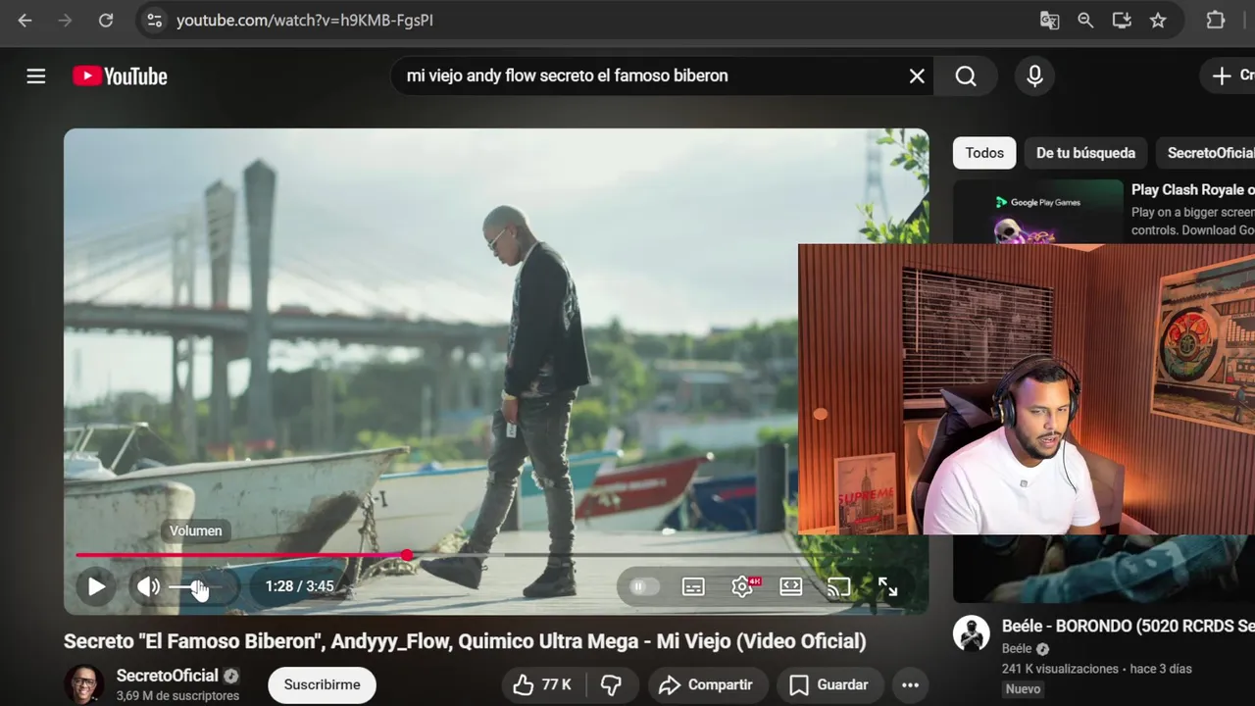Go back to previous page in browser
The height and width of the screenshot is (706, 1255).
coord(25,21)
